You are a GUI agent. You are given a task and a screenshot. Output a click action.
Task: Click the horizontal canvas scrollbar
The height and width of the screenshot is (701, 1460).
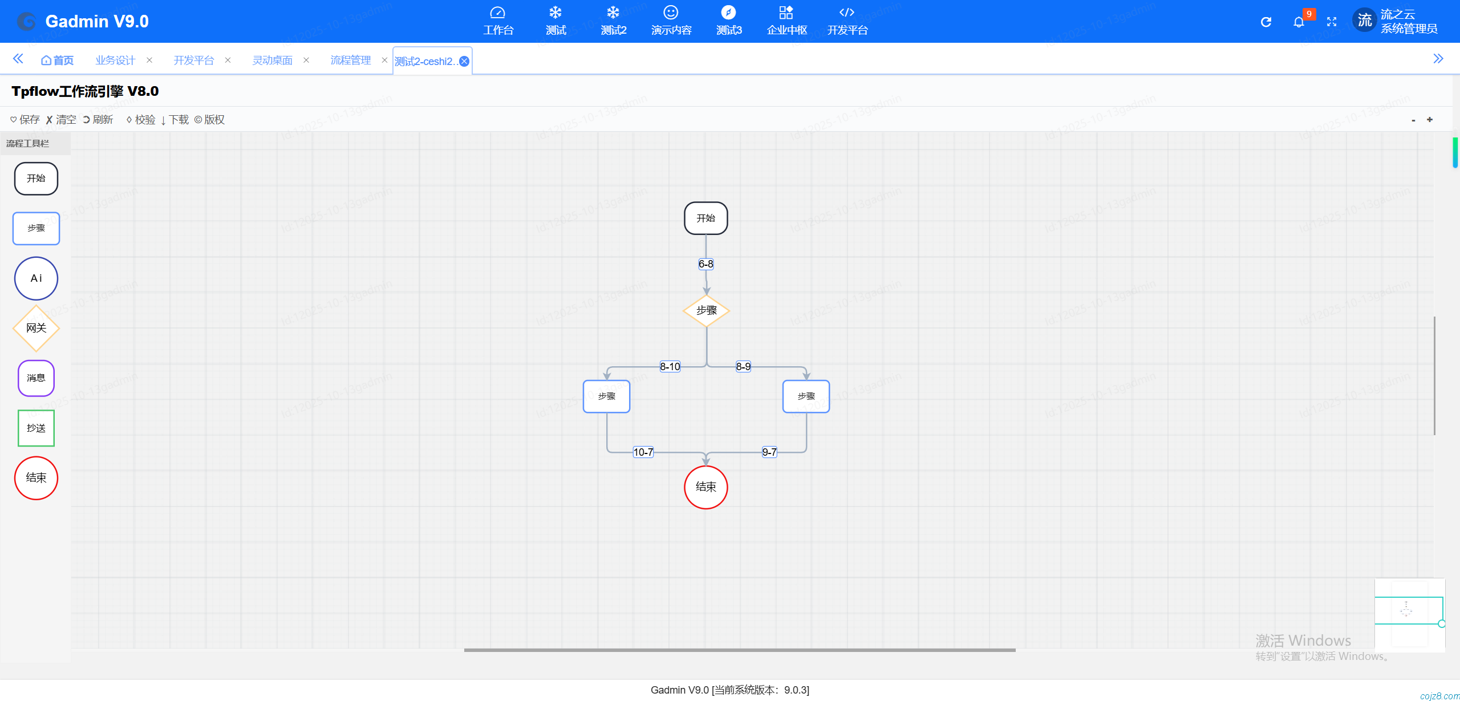740,650
